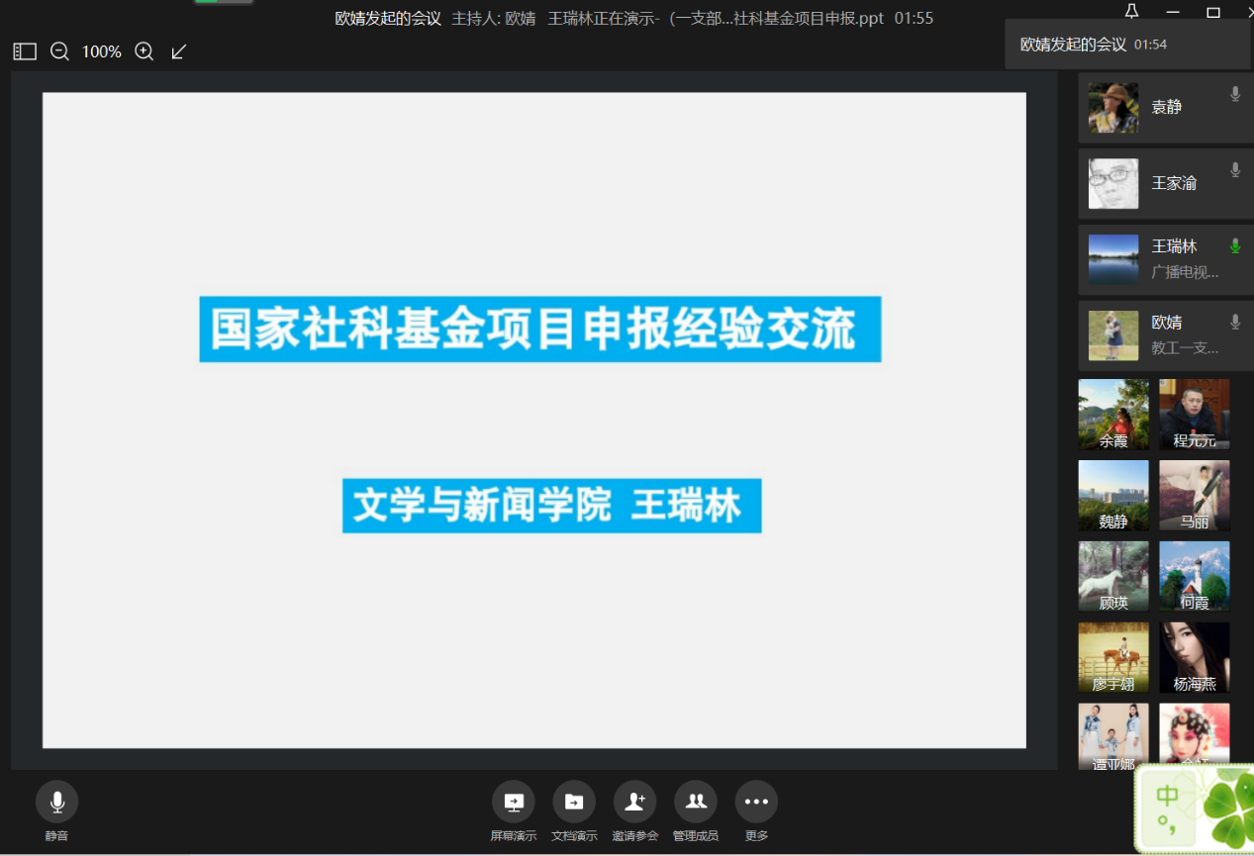Viewport: 1254px width, 856px height.
Task: Click the exit fullscreen arrow icon
Action: pos(179,51)
